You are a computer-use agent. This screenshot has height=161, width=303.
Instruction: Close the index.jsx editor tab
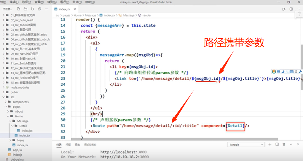(75, 9)
